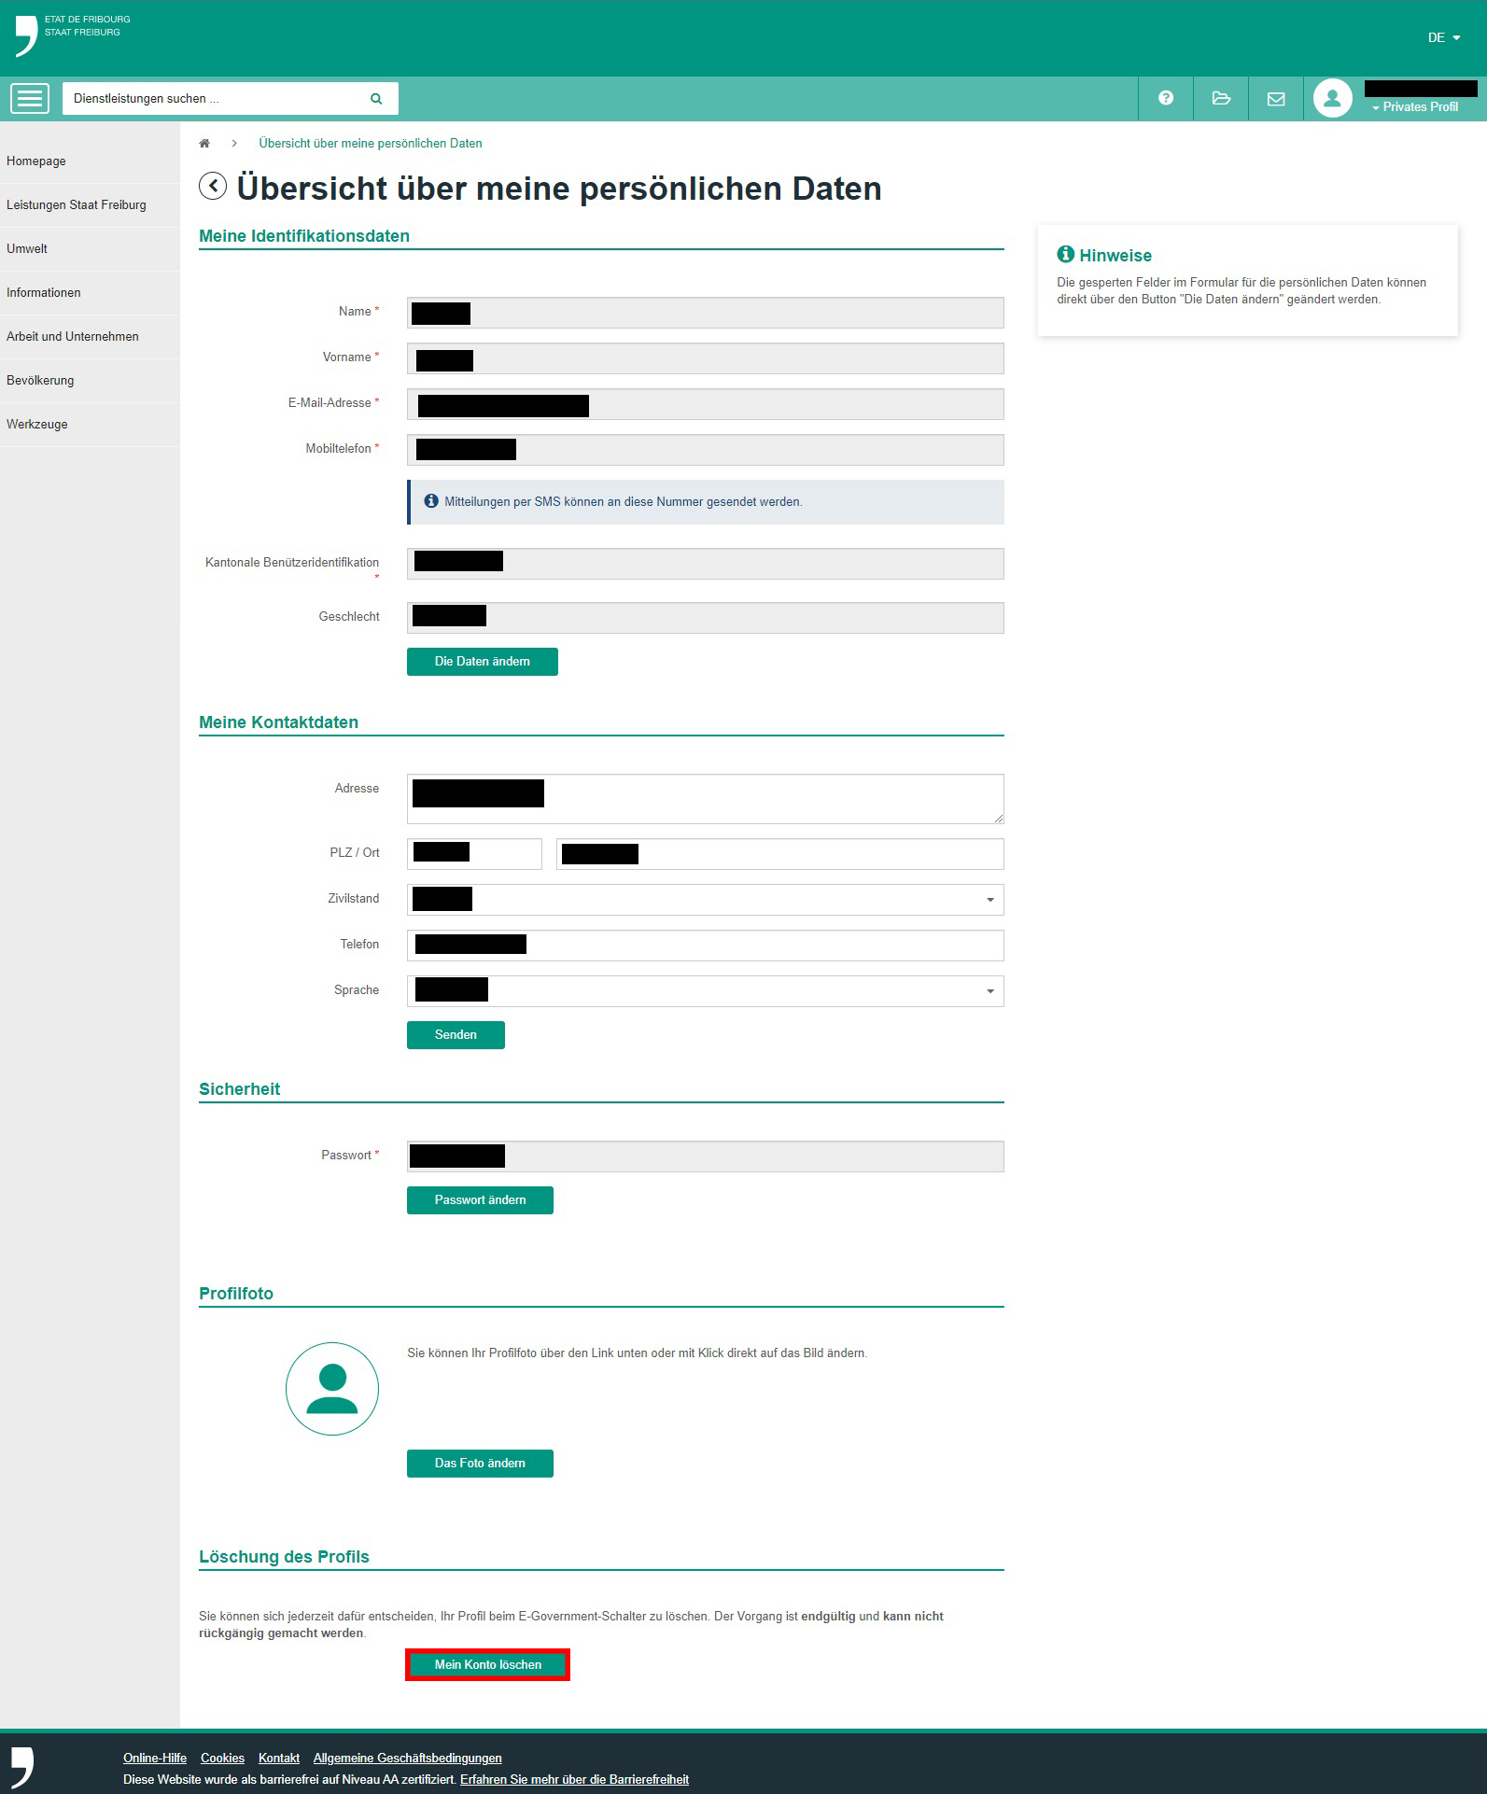Open the Sprache dropdown
This screenshot has width=1487, height=1794.
tap(705, 991)
